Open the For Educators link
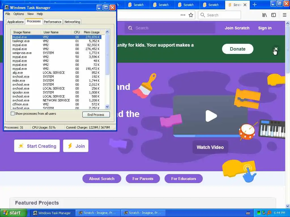The height and width of the screenshot is (217, 290). (184, 179)
